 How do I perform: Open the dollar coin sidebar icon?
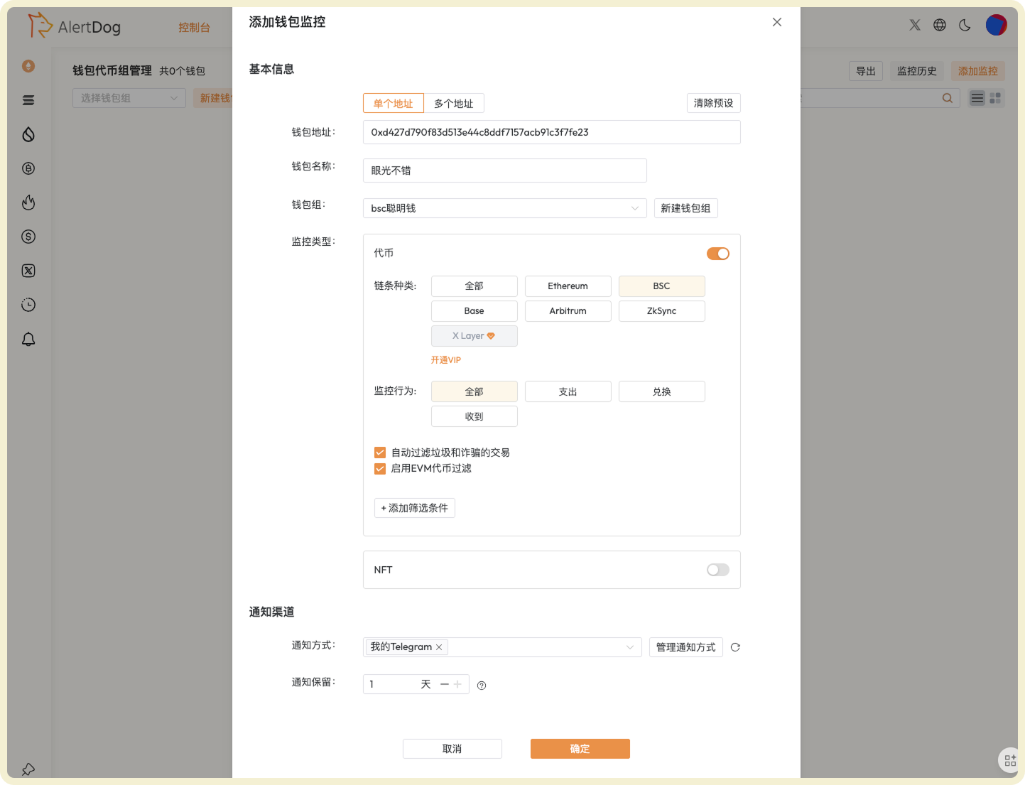(28, 237)
